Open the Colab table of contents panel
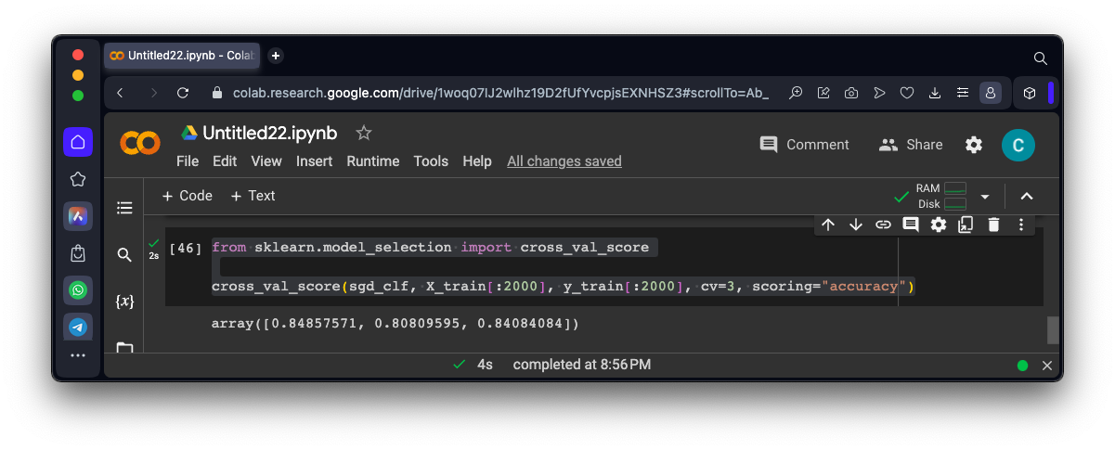This screenshot has height=450, width=1115. point(124,208)
